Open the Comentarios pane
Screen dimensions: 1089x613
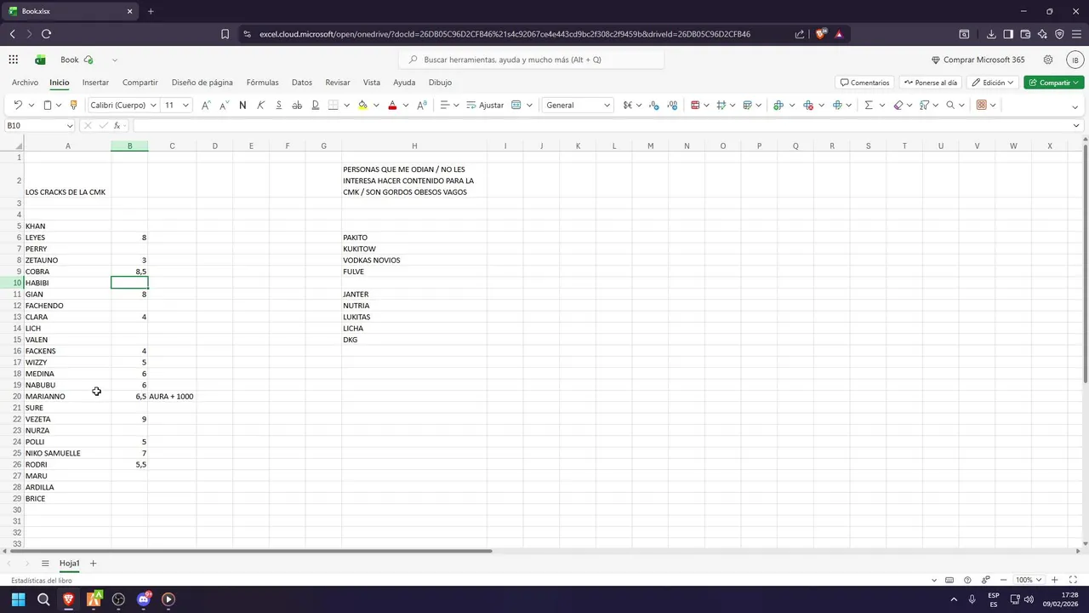(x=864, y=83)
